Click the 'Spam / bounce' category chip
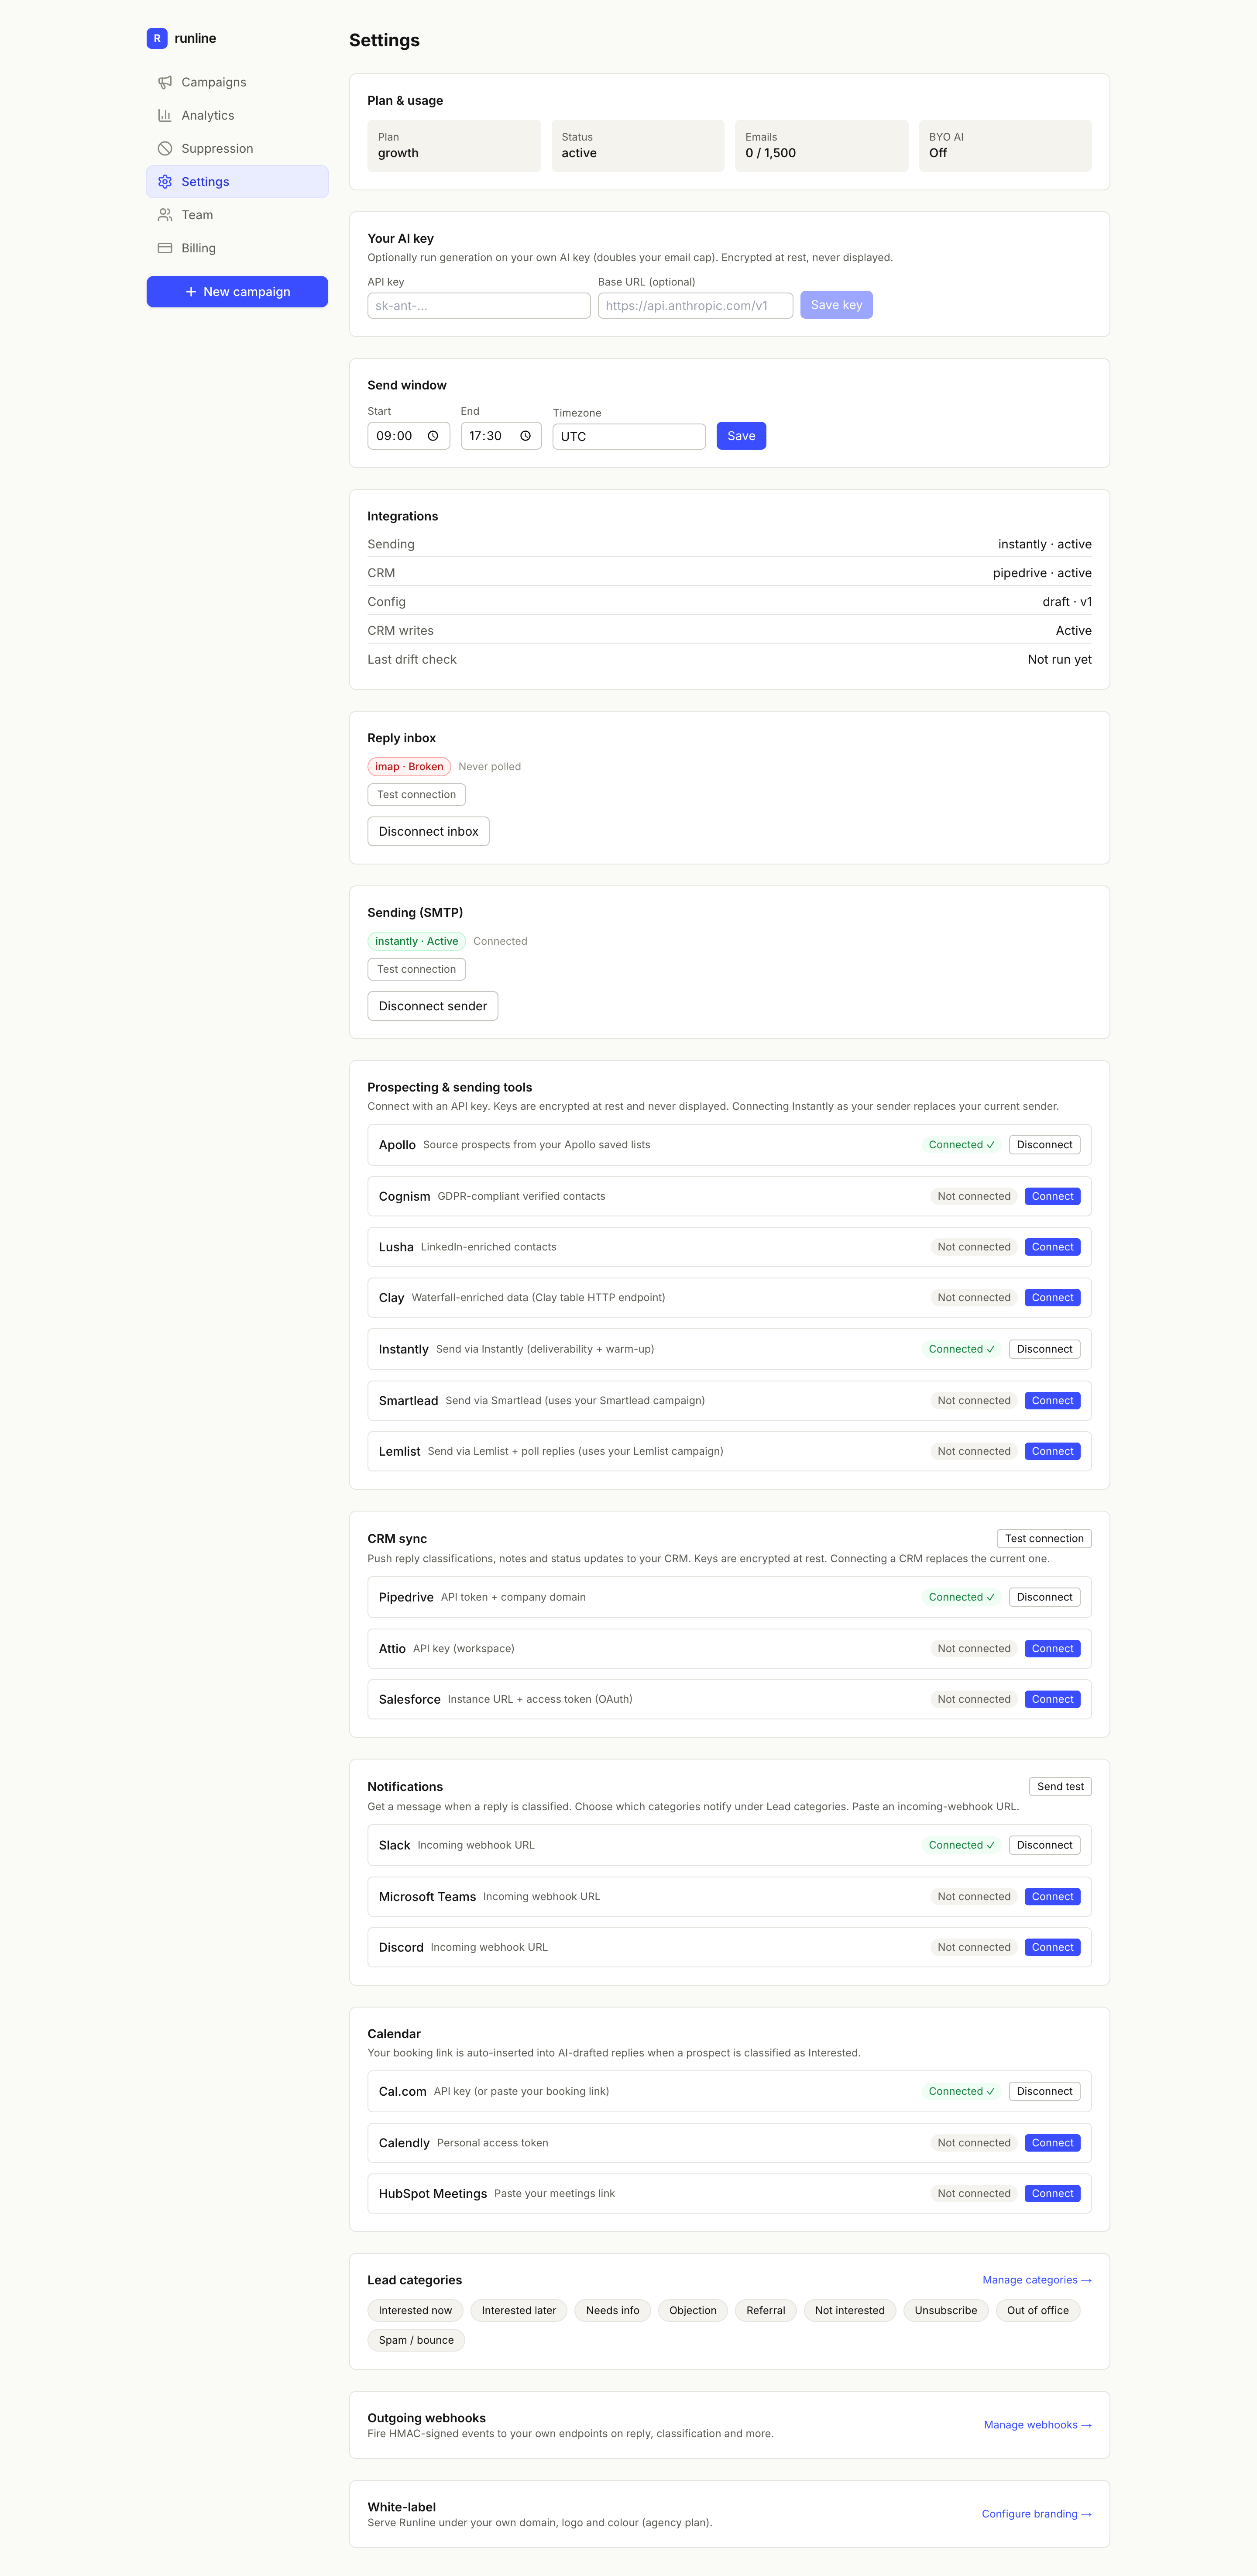This screenshot has width=1257, height=2576. pos(416,2340)
